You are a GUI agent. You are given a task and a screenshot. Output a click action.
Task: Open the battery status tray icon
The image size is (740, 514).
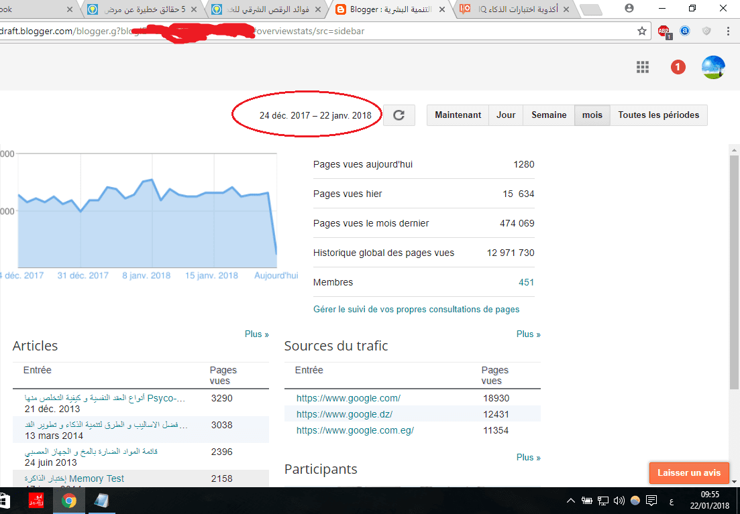click(x=586, y=501)
